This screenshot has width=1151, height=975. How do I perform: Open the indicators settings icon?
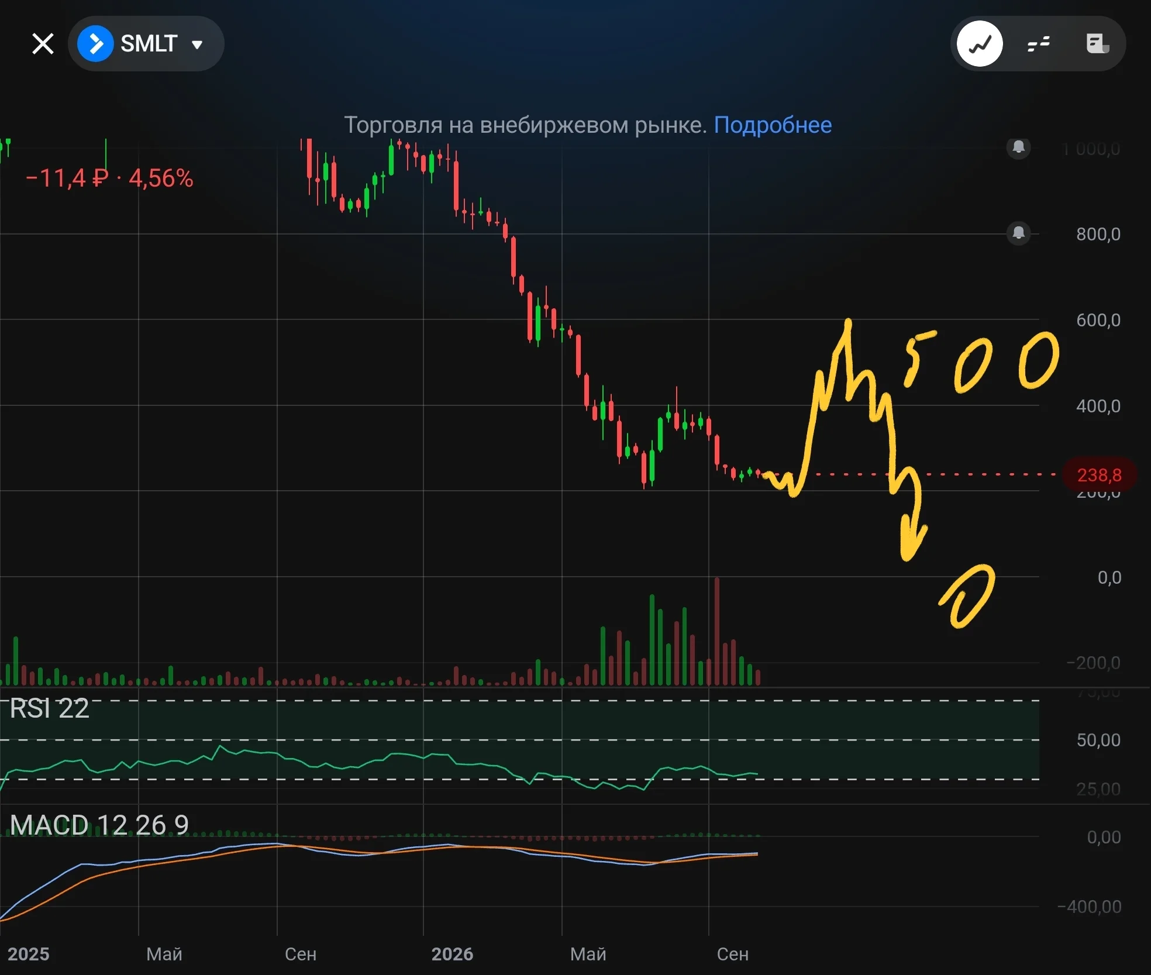(x=1039, y=44)
